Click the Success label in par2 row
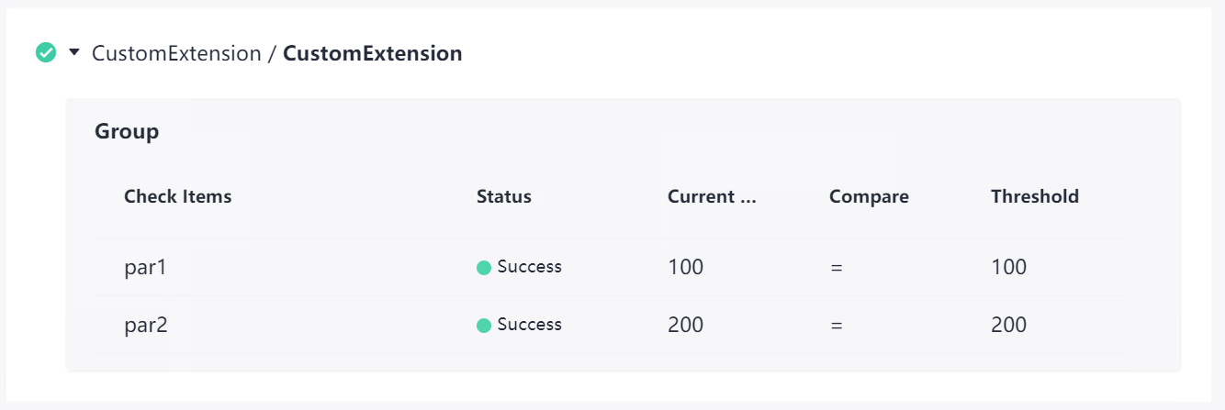This screenshot has height=410, width=1225. (x=529, y=325)
